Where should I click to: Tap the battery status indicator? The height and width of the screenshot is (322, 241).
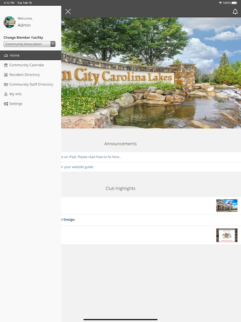[x=235, y=3]
